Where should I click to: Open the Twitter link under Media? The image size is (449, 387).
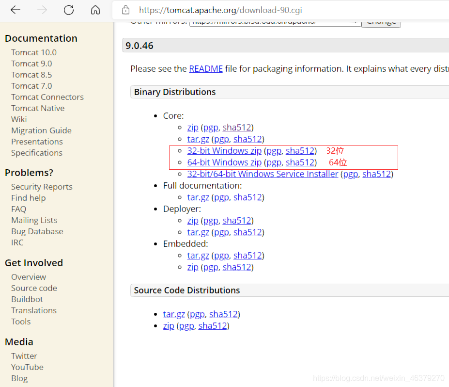tap(24, 356)
